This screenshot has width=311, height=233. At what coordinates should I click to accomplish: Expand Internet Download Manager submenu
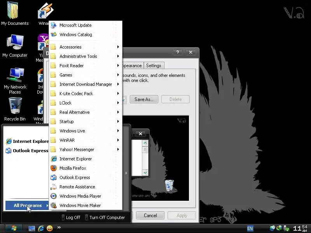(86, 84)
